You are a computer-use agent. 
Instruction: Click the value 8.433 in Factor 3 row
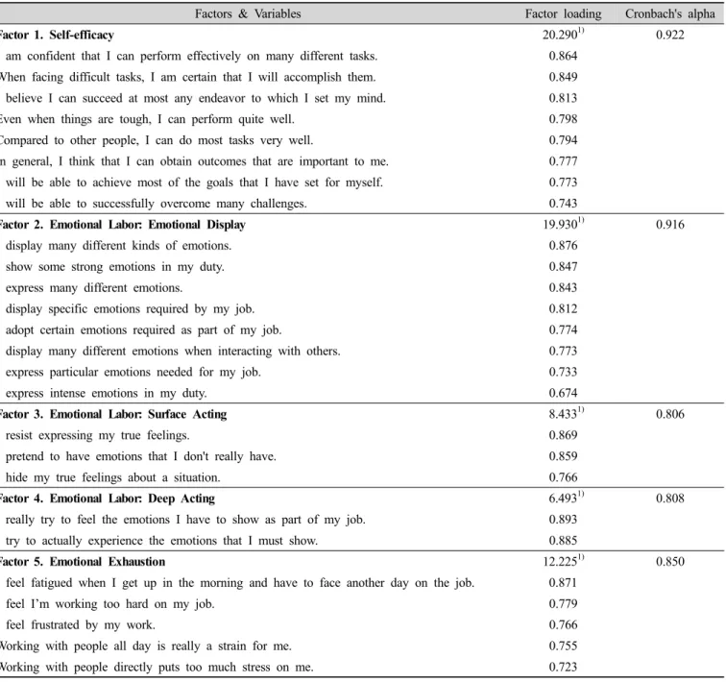(x=566, y=413)
